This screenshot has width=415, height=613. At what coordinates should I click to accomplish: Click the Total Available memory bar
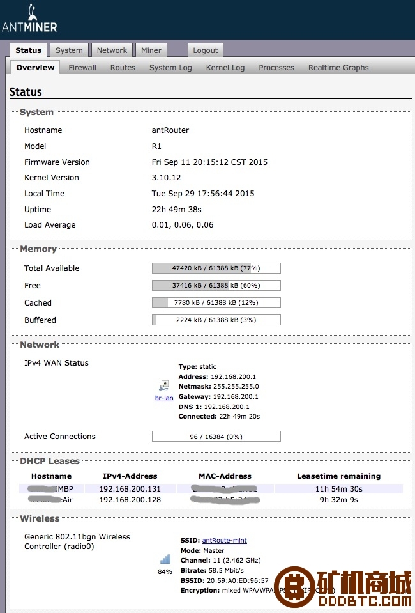[216, 268]
